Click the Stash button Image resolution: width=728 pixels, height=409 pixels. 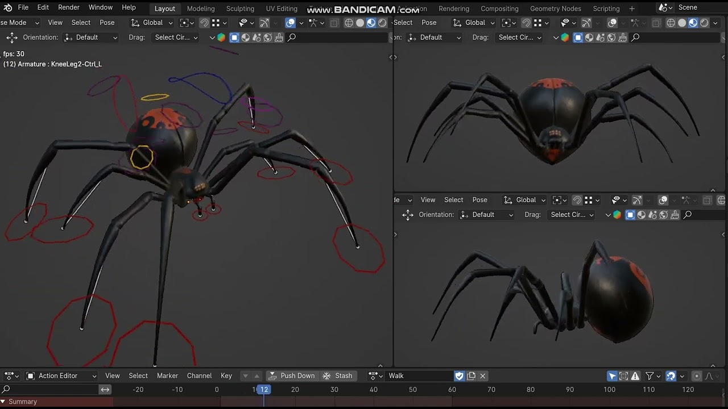[x=338, y=376]
